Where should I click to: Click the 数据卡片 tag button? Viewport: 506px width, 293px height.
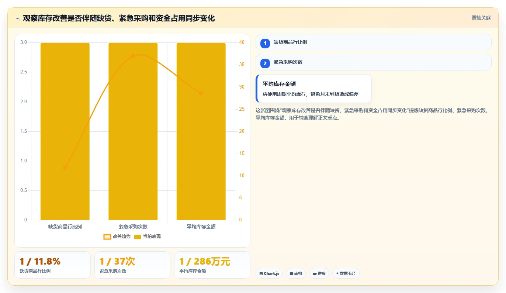[346, 273]
